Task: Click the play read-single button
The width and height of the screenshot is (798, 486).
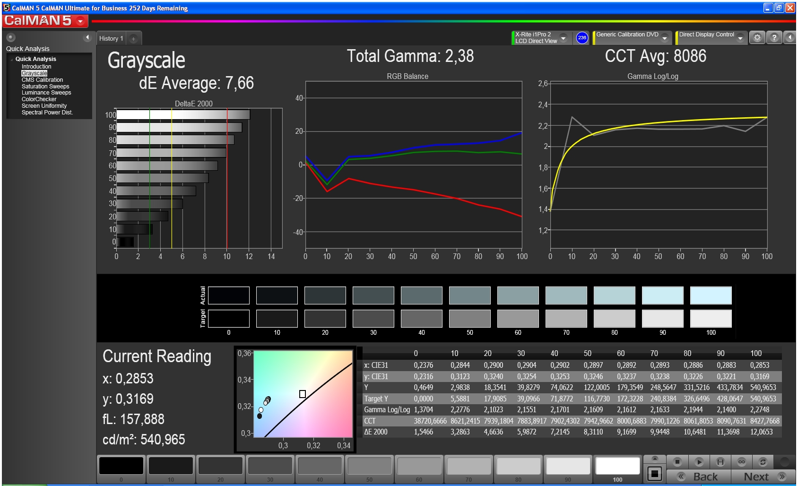Action: pyautogui.click(x=699, y=461)
